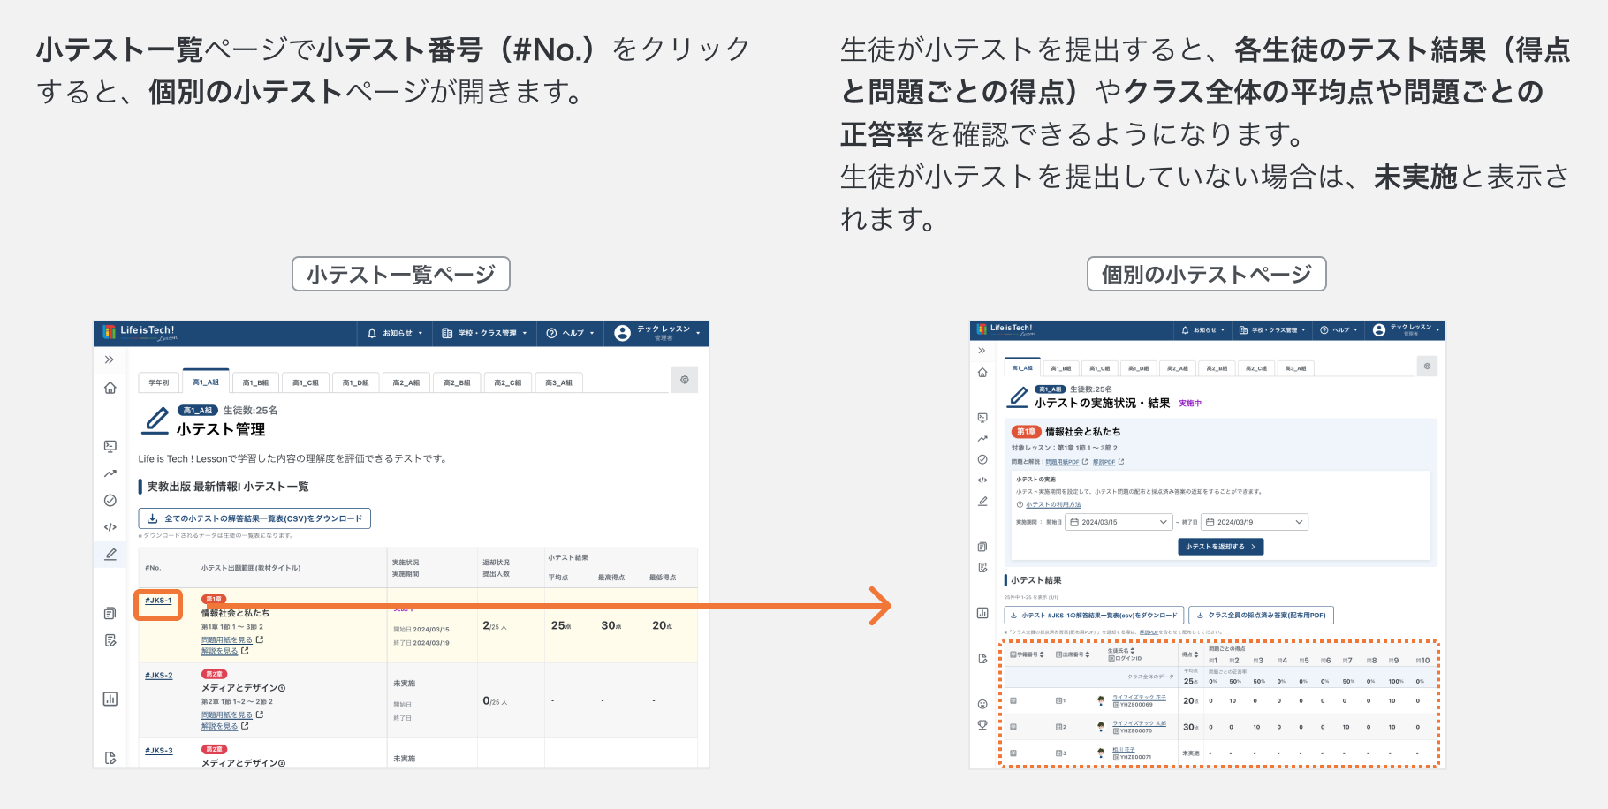The width and height of the screenshot is (1608, 809).
Task: Click 小テストを返却する button
Action: (1220, 547)
